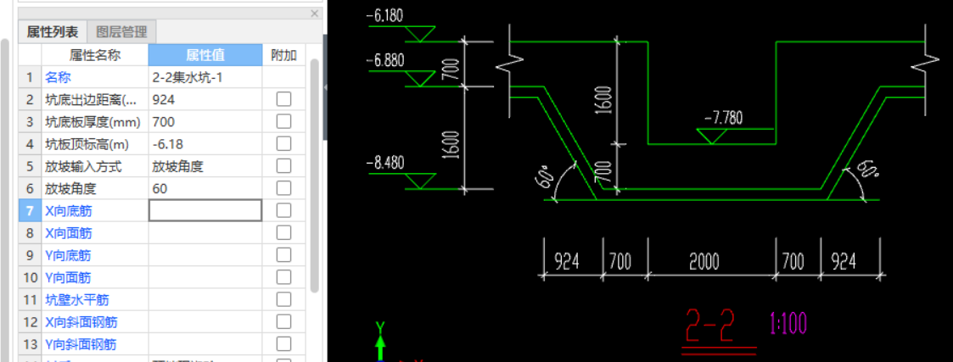Tick the 坑底出边距离 附加 checkbox
The width and height of the screenshot is (953, 362).
point(283,99)
